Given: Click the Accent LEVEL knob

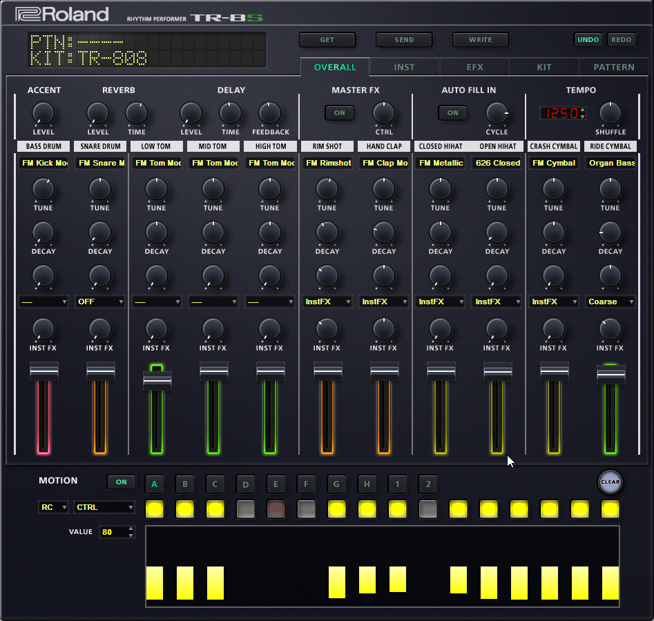Looking at the screenshot, I should pos(44,113).
